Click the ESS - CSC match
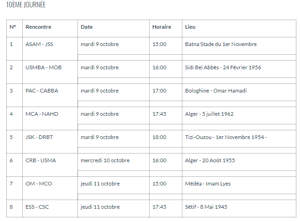300x221 pixels. click(37, 207)
